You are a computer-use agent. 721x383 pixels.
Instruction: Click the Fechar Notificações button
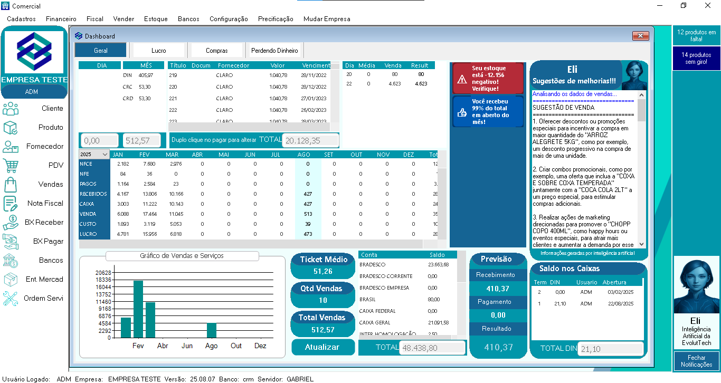click(696, 361)
